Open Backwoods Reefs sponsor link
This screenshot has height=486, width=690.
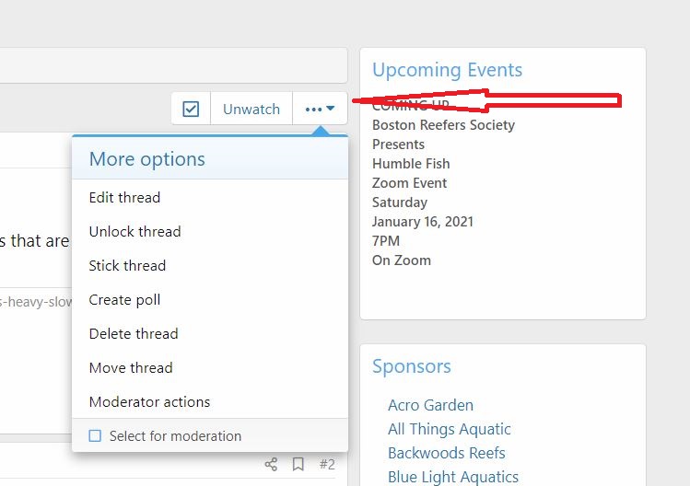click(x=446, y=453)
